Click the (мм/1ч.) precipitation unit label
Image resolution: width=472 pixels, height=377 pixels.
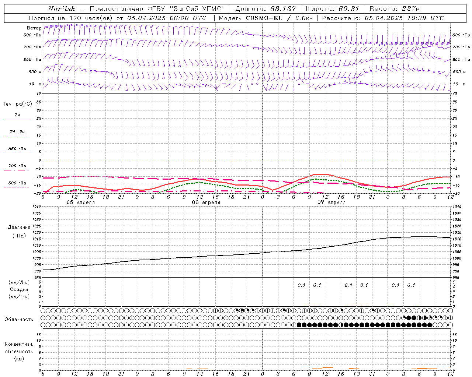[x=19, y=296]
